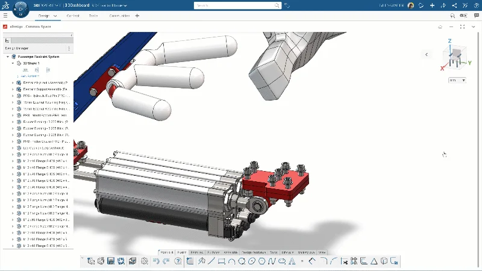The height and width of the screenshot is (271, 482).
Task: Click the Undo arrow in bottom toolbar
Action: point(156,261)
